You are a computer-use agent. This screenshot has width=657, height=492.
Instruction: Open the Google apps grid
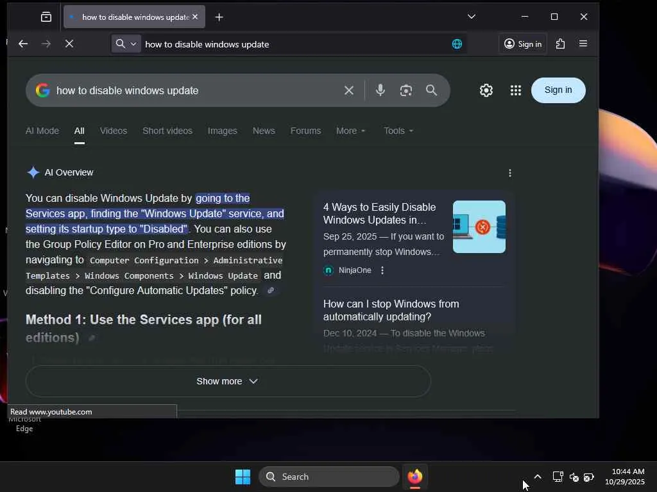pyautogui.click(x=515, y=90)
